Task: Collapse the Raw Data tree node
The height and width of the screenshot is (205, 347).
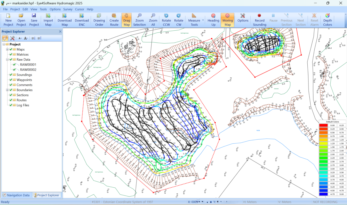Action: (7, 60)
